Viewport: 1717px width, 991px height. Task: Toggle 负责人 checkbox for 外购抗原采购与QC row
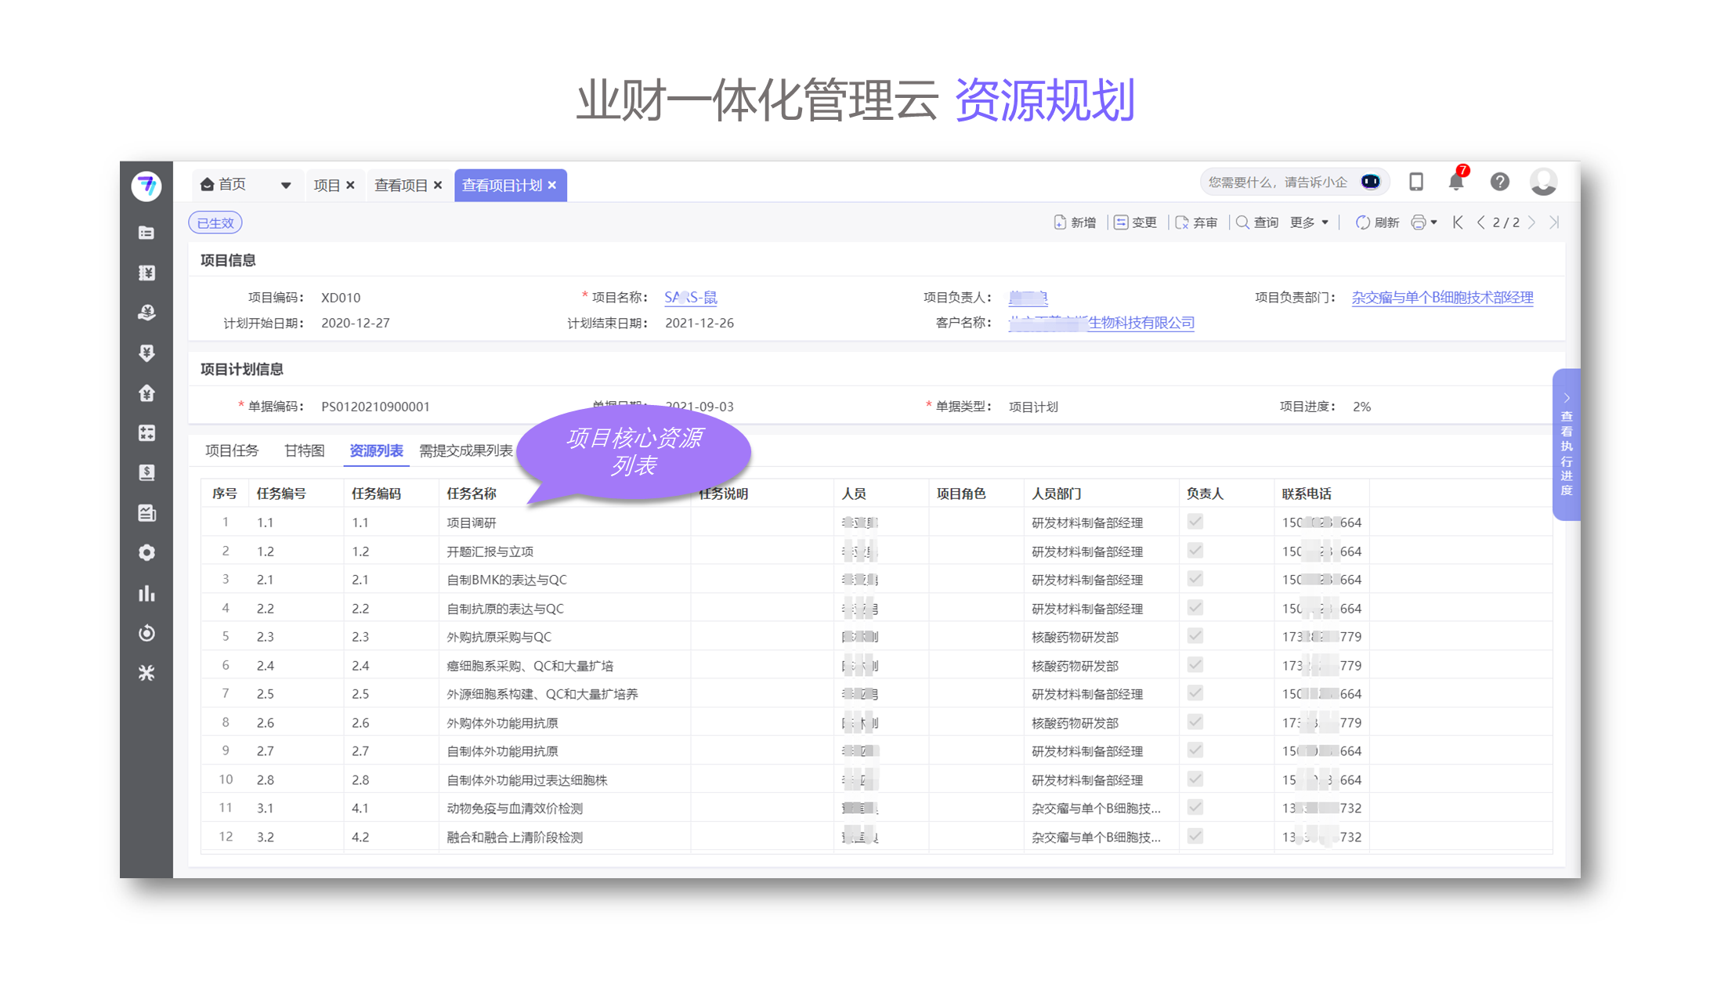click(x=1195, y=636)
